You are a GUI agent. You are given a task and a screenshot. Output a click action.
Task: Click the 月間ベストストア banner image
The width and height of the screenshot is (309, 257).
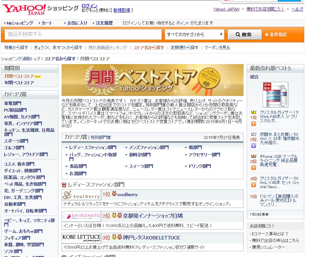(153, 80)
